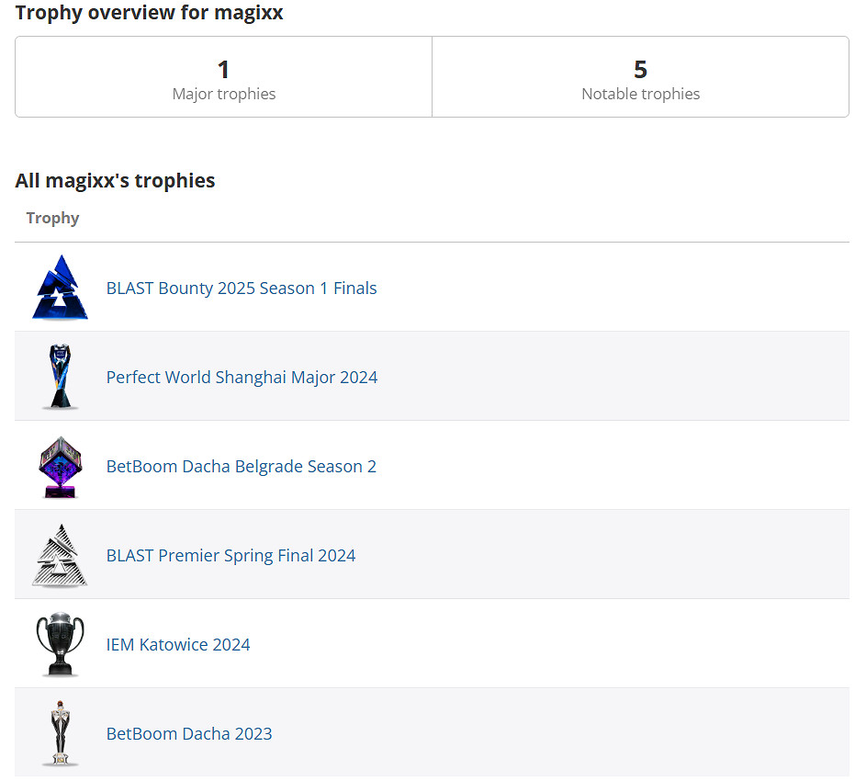Click the BetBoom Dacha 2023 trophy icon

(60, 733)
